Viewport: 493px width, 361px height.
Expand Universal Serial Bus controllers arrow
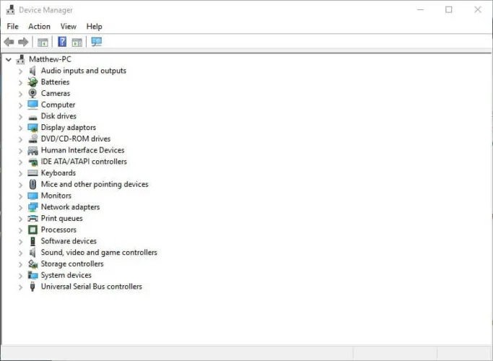click(x=21, y=287)
